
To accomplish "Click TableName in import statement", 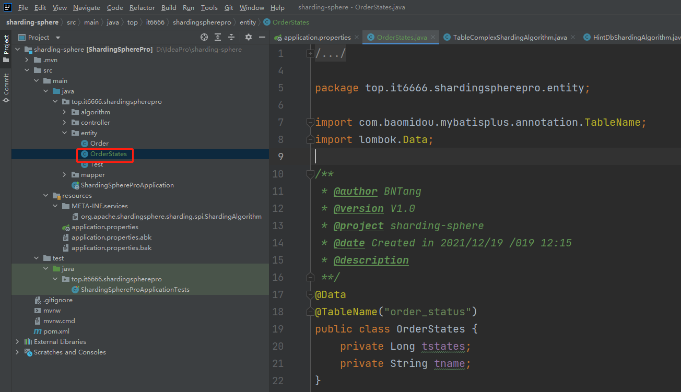I will pos(613,122).
